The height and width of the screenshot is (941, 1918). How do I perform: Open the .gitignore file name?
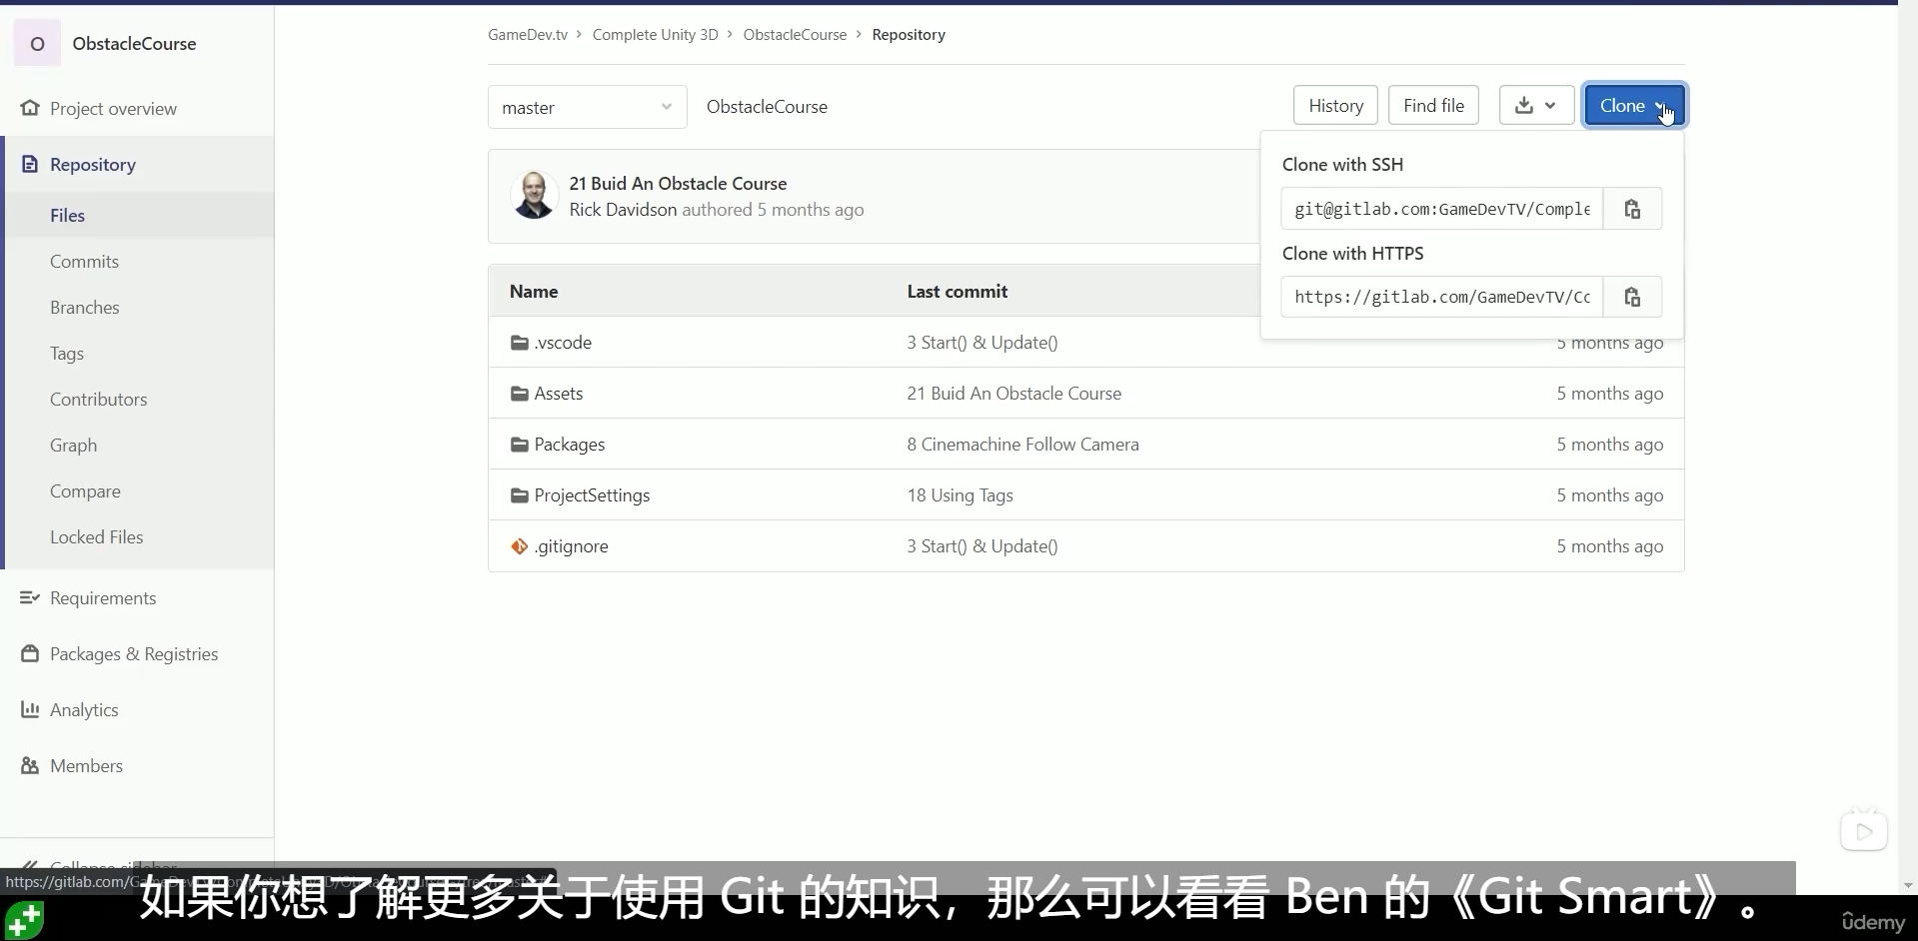[x=571, y=546]
